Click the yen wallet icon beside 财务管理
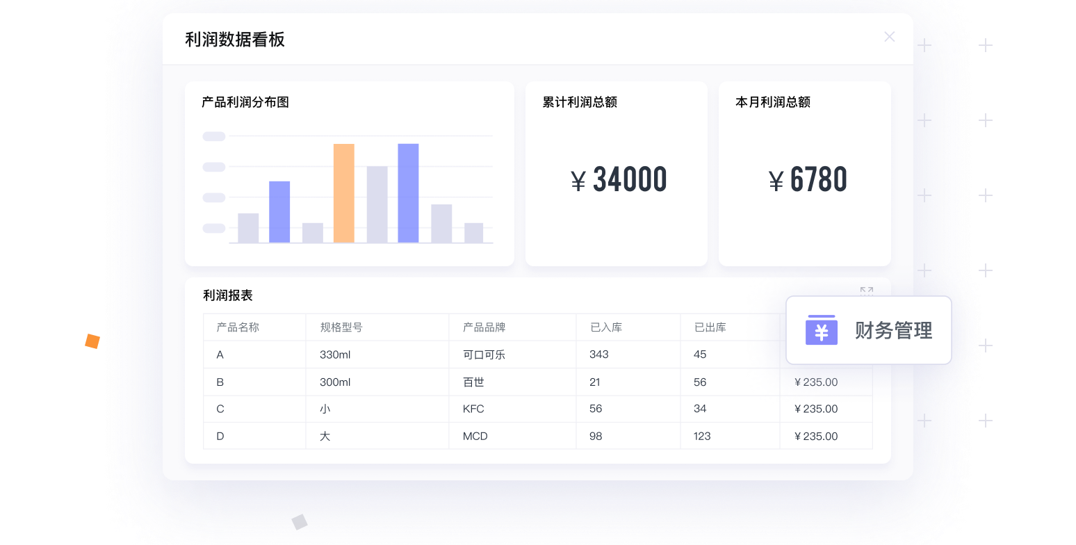The height and width of the screenshot is (545, 1076). [x=821, y=330]
